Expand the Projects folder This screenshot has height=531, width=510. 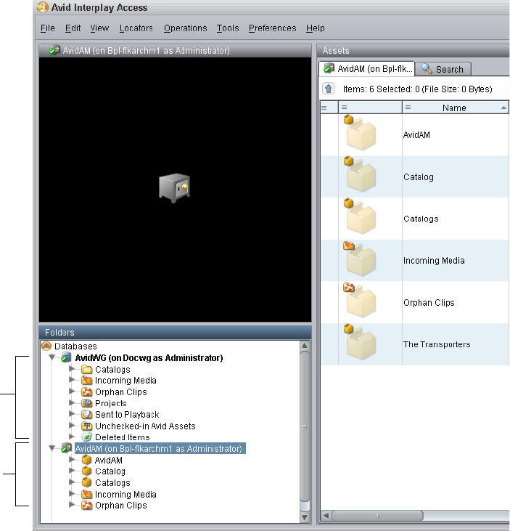pos(72,402)
